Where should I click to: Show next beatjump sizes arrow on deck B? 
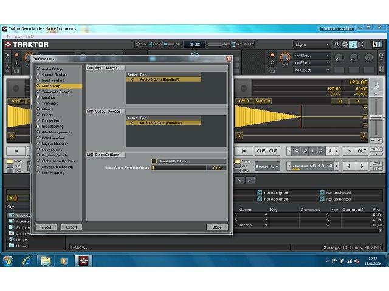pyautogui.click(x=336, y=166)
